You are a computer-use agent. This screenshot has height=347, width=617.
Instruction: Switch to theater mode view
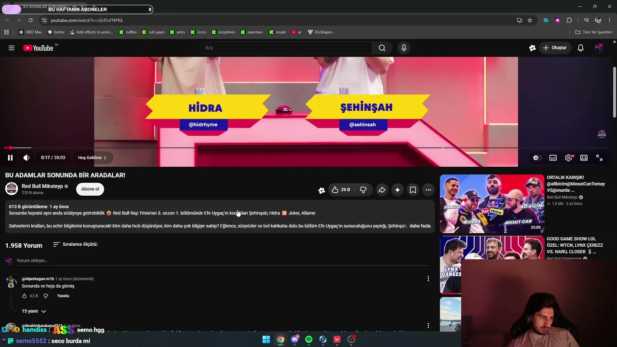[584, 158]
